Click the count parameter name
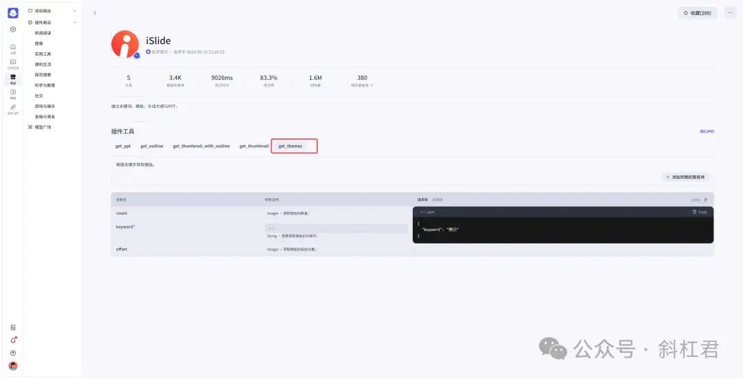 coord(122,213)
